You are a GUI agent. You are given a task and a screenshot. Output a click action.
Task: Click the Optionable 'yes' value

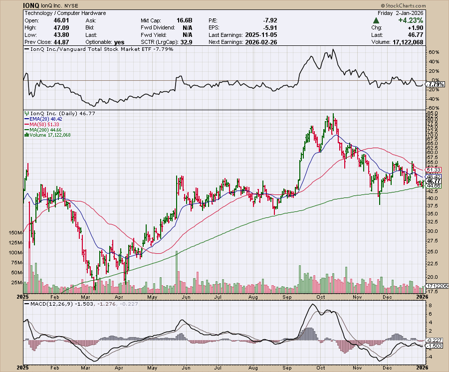[119, 42]
